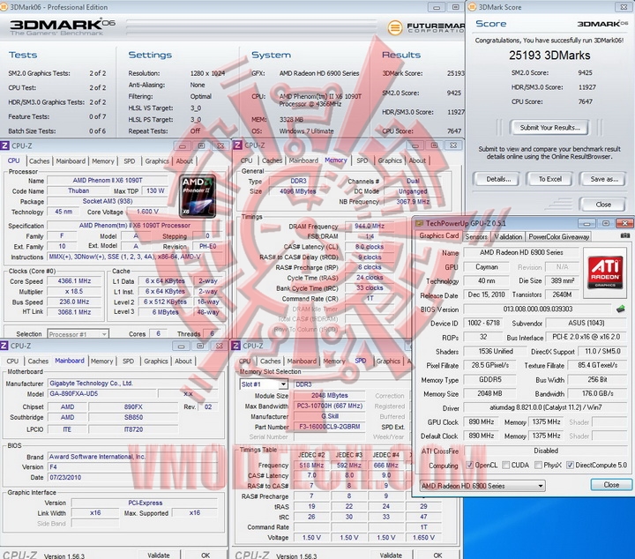Click the Bus Speed 236.0 MHz value

point(74,302)
